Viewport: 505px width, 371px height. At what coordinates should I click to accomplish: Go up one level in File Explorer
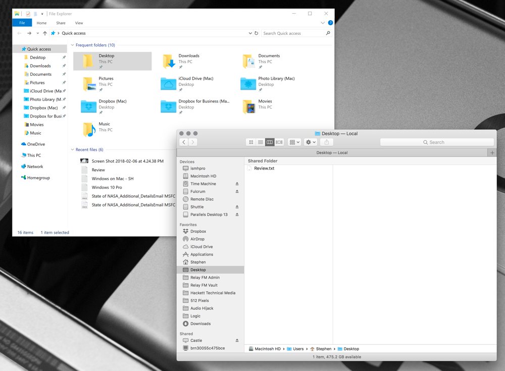tap(45, 33)
